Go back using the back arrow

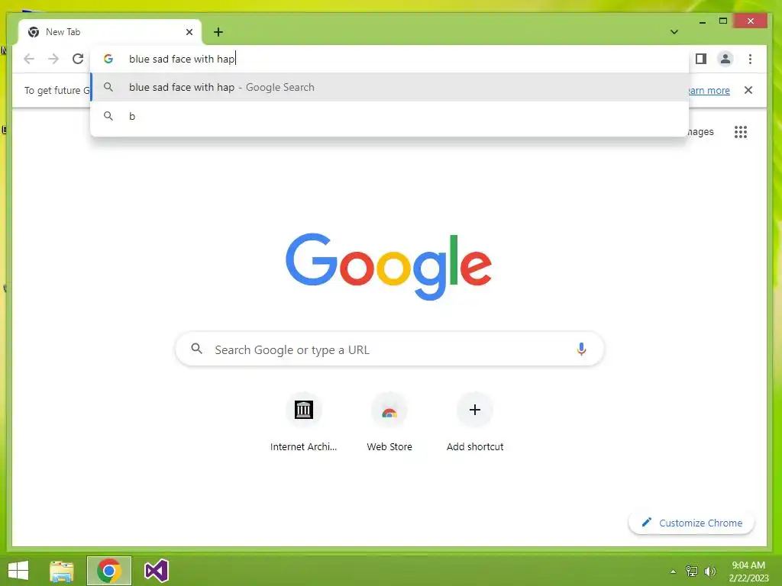pos(29,59)
